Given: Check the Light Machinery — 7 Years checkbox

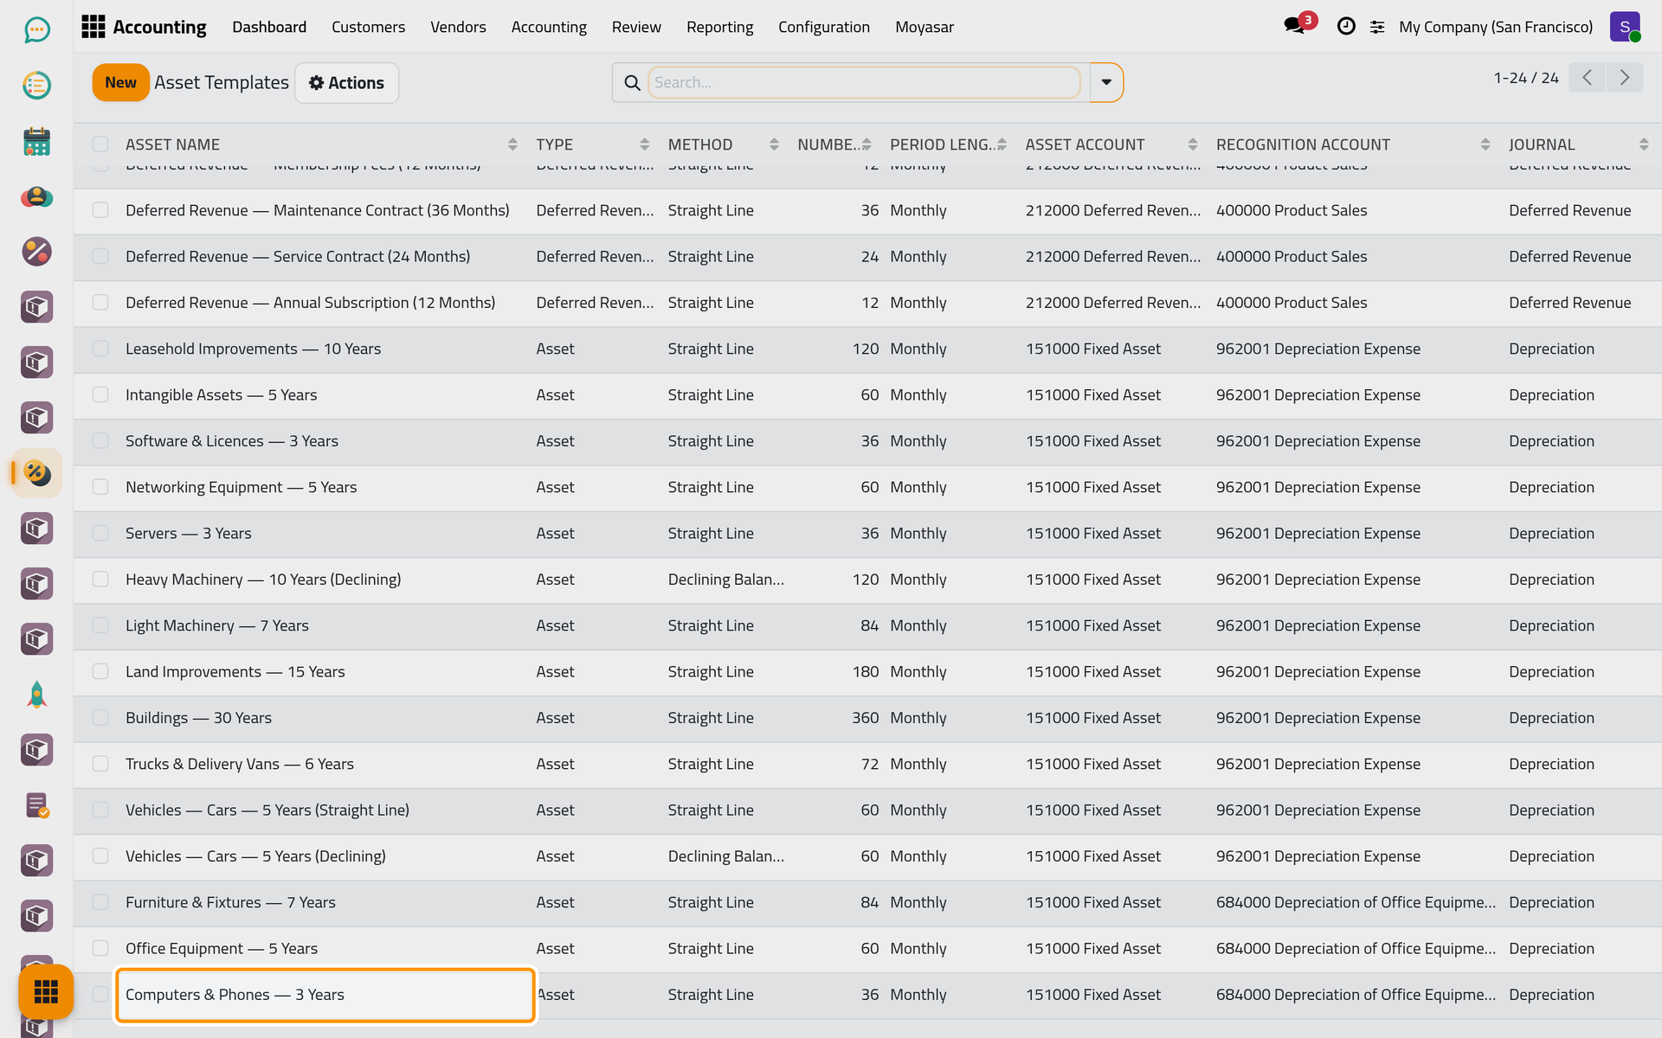Looking at the screenshot, I should click(100, 625).
